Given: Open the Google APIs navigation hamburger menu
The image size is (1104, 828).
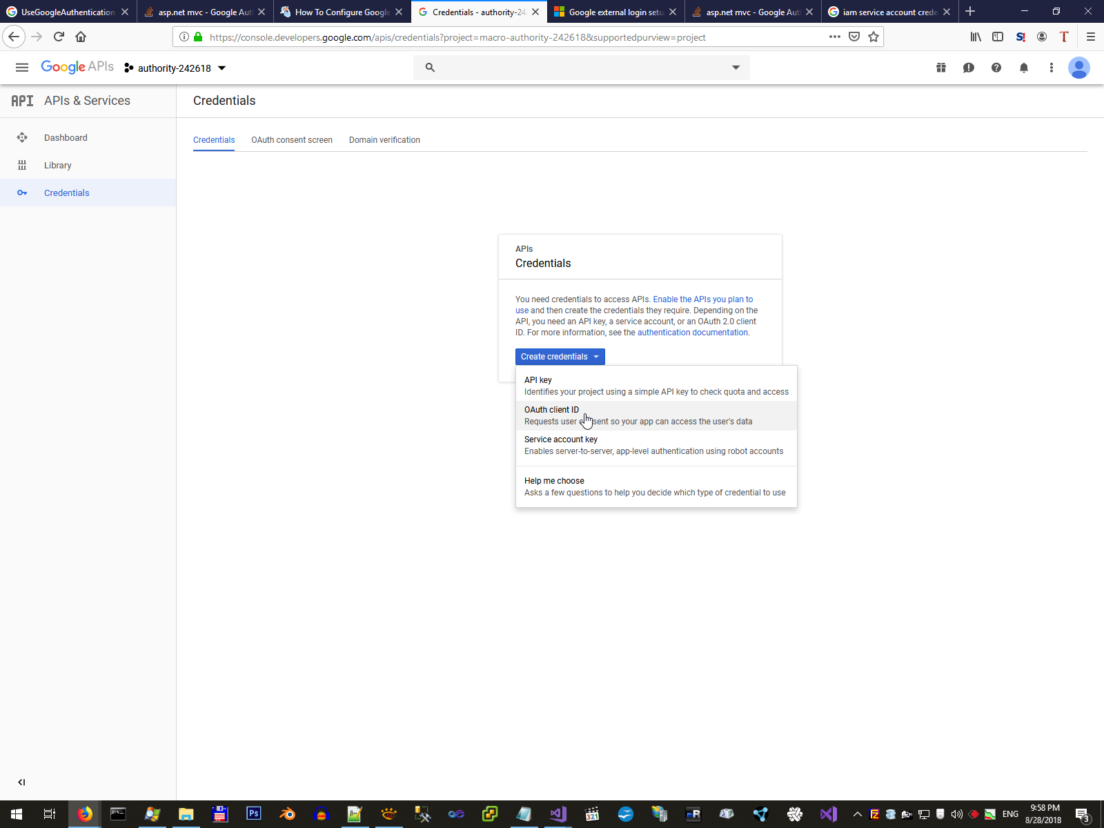Looking at the screenshot, I should [22, 68].
